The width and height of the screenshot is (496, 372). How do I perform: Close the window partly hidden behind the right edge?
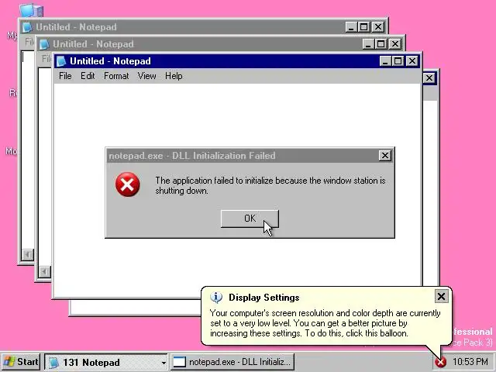coord(429,77)
